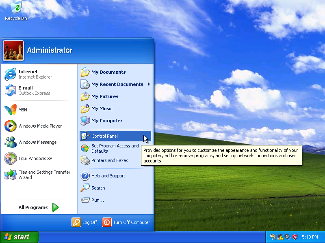The image size is (325, 243).
Task: Click the Windows Messenger icon
Action: 11,142
